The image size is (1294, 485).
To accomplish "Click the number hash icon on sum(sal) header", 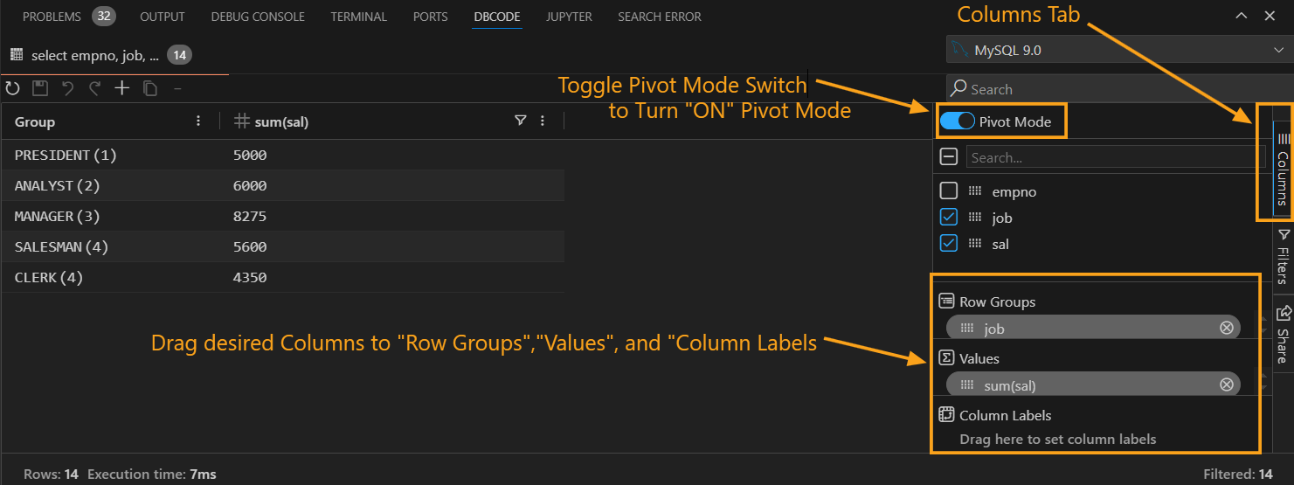I will point(243,121).
